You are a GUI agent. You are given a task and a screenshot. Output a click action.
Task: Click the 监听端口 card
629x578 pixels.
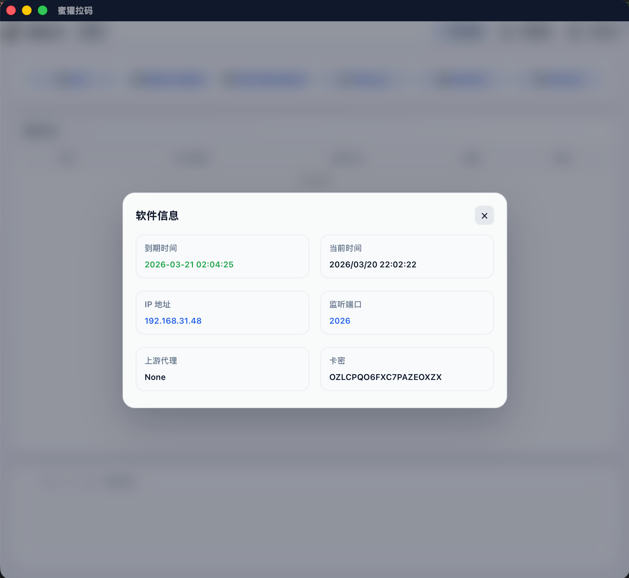point(407,313)
